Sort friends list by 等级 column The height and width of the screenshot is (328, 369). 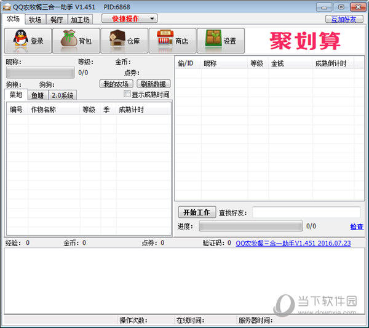(258, 63)
